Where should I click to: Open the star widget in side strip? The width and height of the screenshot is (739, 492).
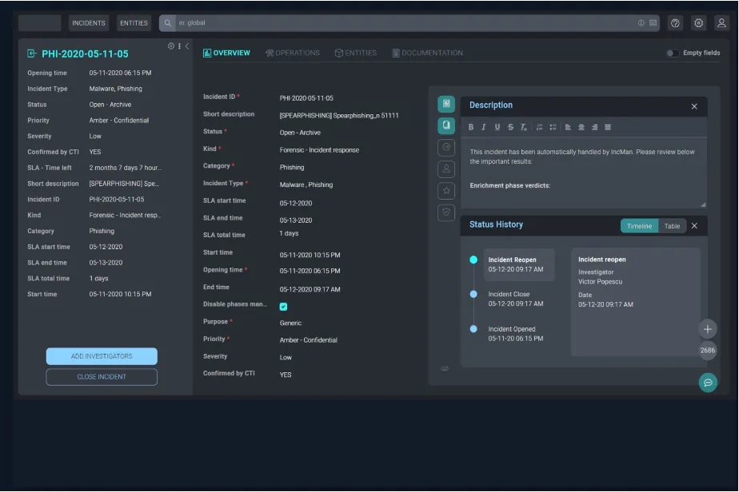(x=446, y=191)
